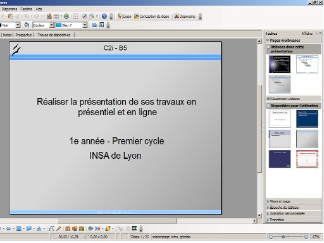Click the text INSA de Lyon

tap(115, 156)
